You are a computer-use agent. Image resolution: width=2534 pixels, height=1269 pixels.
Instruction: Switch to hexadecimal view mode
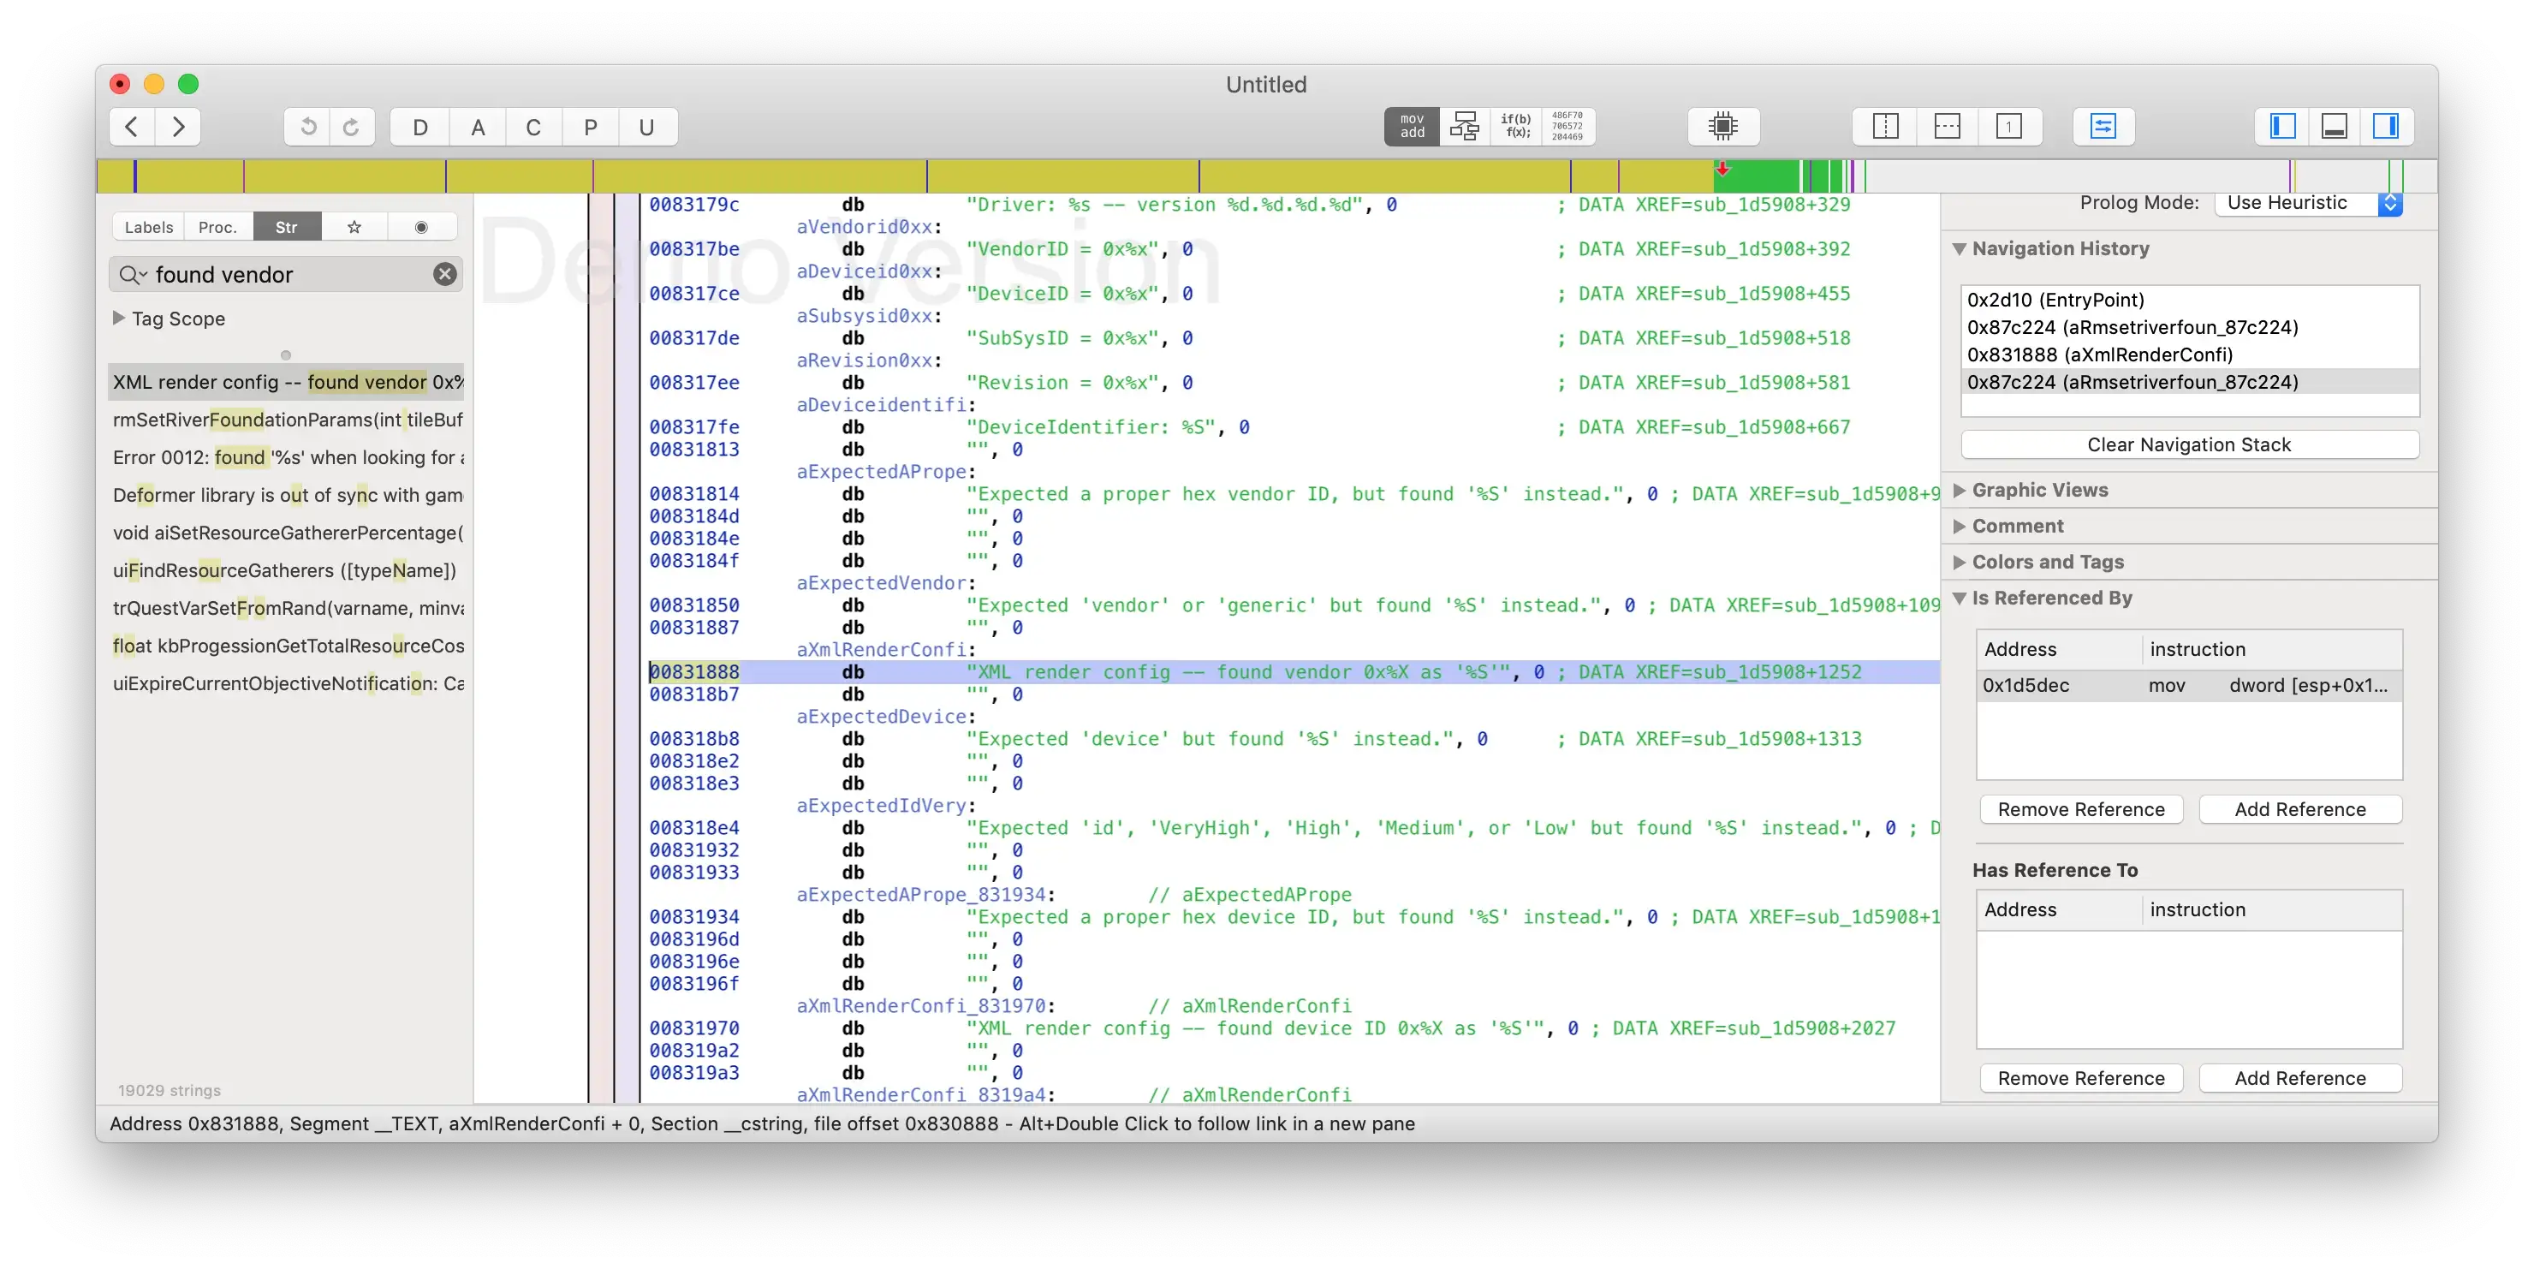[x=1567, y=126]
